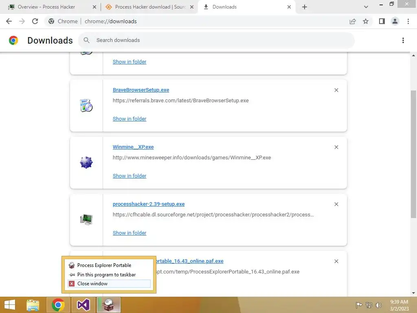Click the search magnifier icon in downloads

pos(86,40)
